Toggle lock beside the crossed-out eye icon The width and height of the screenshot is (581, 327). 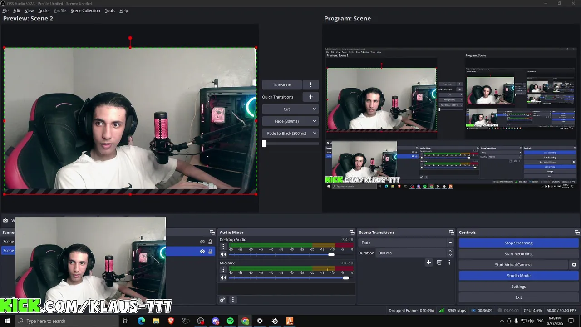pos(210,242)
